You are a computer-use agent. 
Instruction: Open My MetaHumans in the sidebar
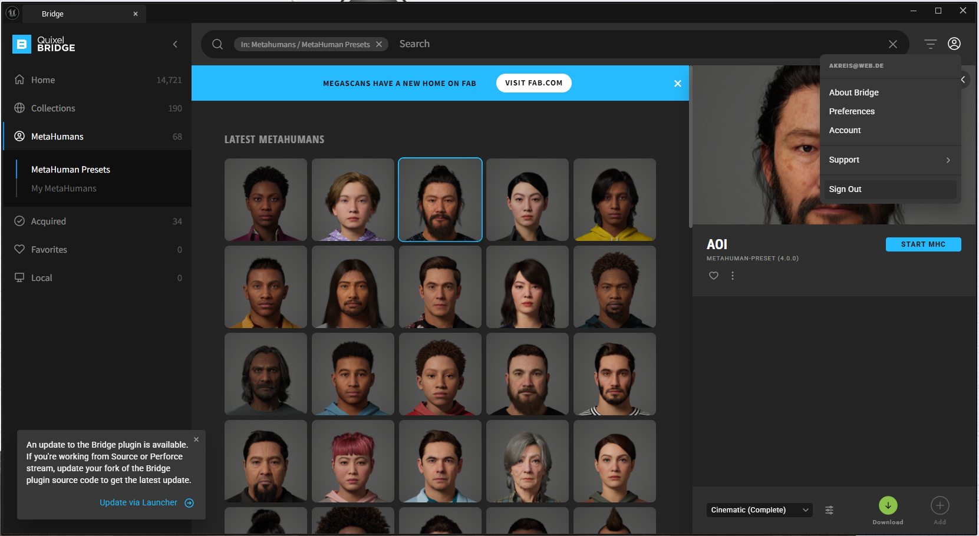click(x=64, y=188)
